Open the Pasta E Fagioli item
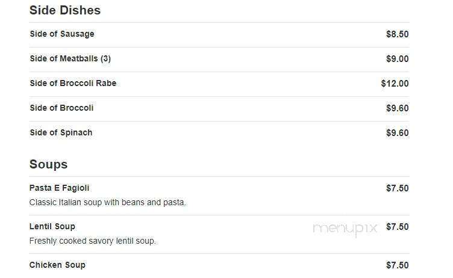 pyautogui.click(x=59, y=188)
